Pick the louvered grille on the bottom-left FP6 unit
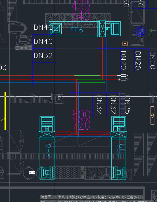 (47, 121)
